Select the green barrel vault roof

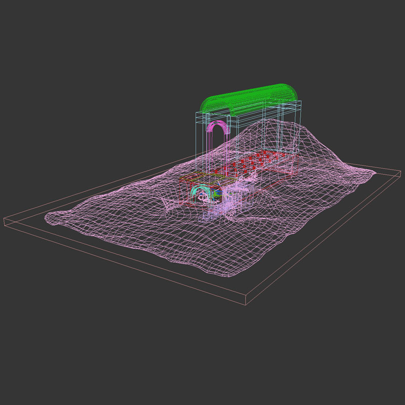tap(248, 99)
